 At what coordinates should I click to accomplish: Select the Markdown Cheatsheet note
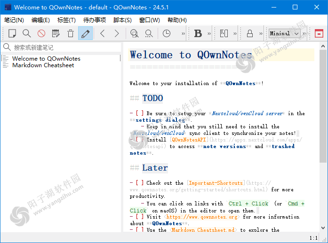point(43,65)
